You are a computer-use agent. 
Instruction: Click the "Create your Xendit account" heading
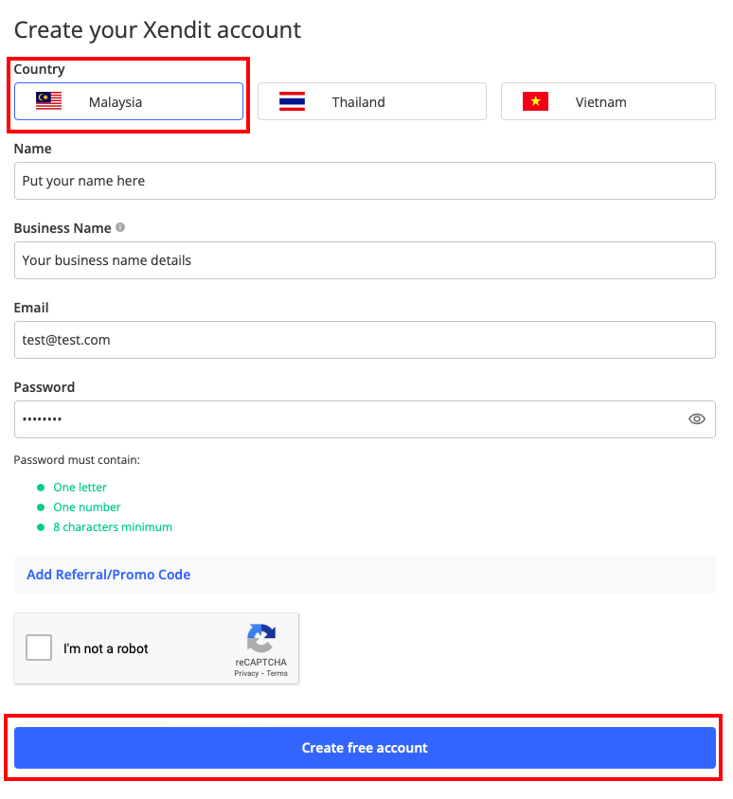(157, 30)
